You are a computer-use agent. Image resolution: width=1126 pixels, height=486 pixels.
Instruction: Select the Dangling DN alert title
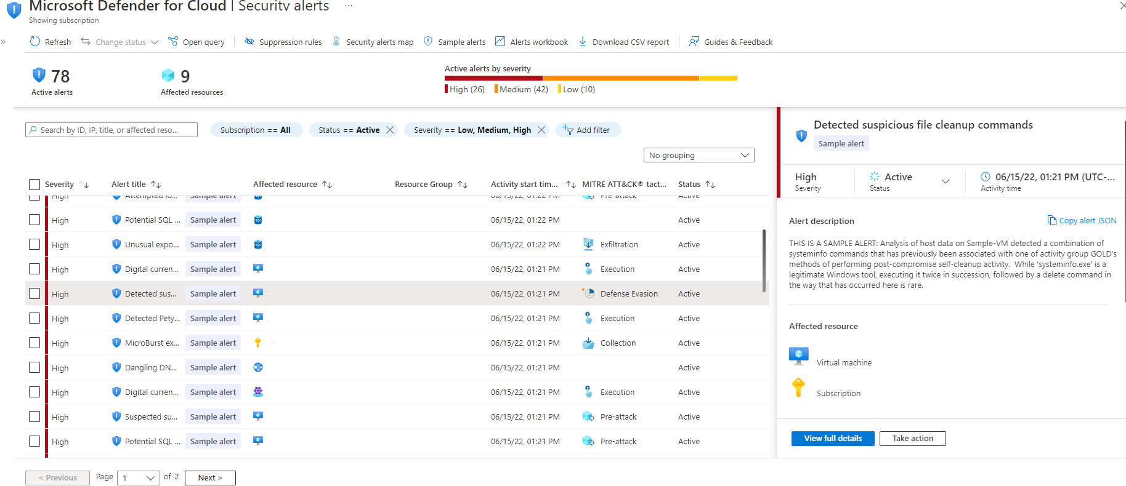[151, 367]
